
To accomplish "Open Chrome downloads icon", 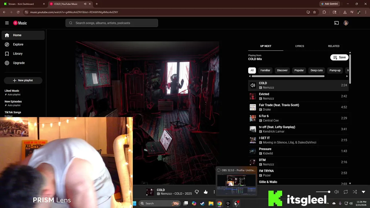I will tap(345, 12).
